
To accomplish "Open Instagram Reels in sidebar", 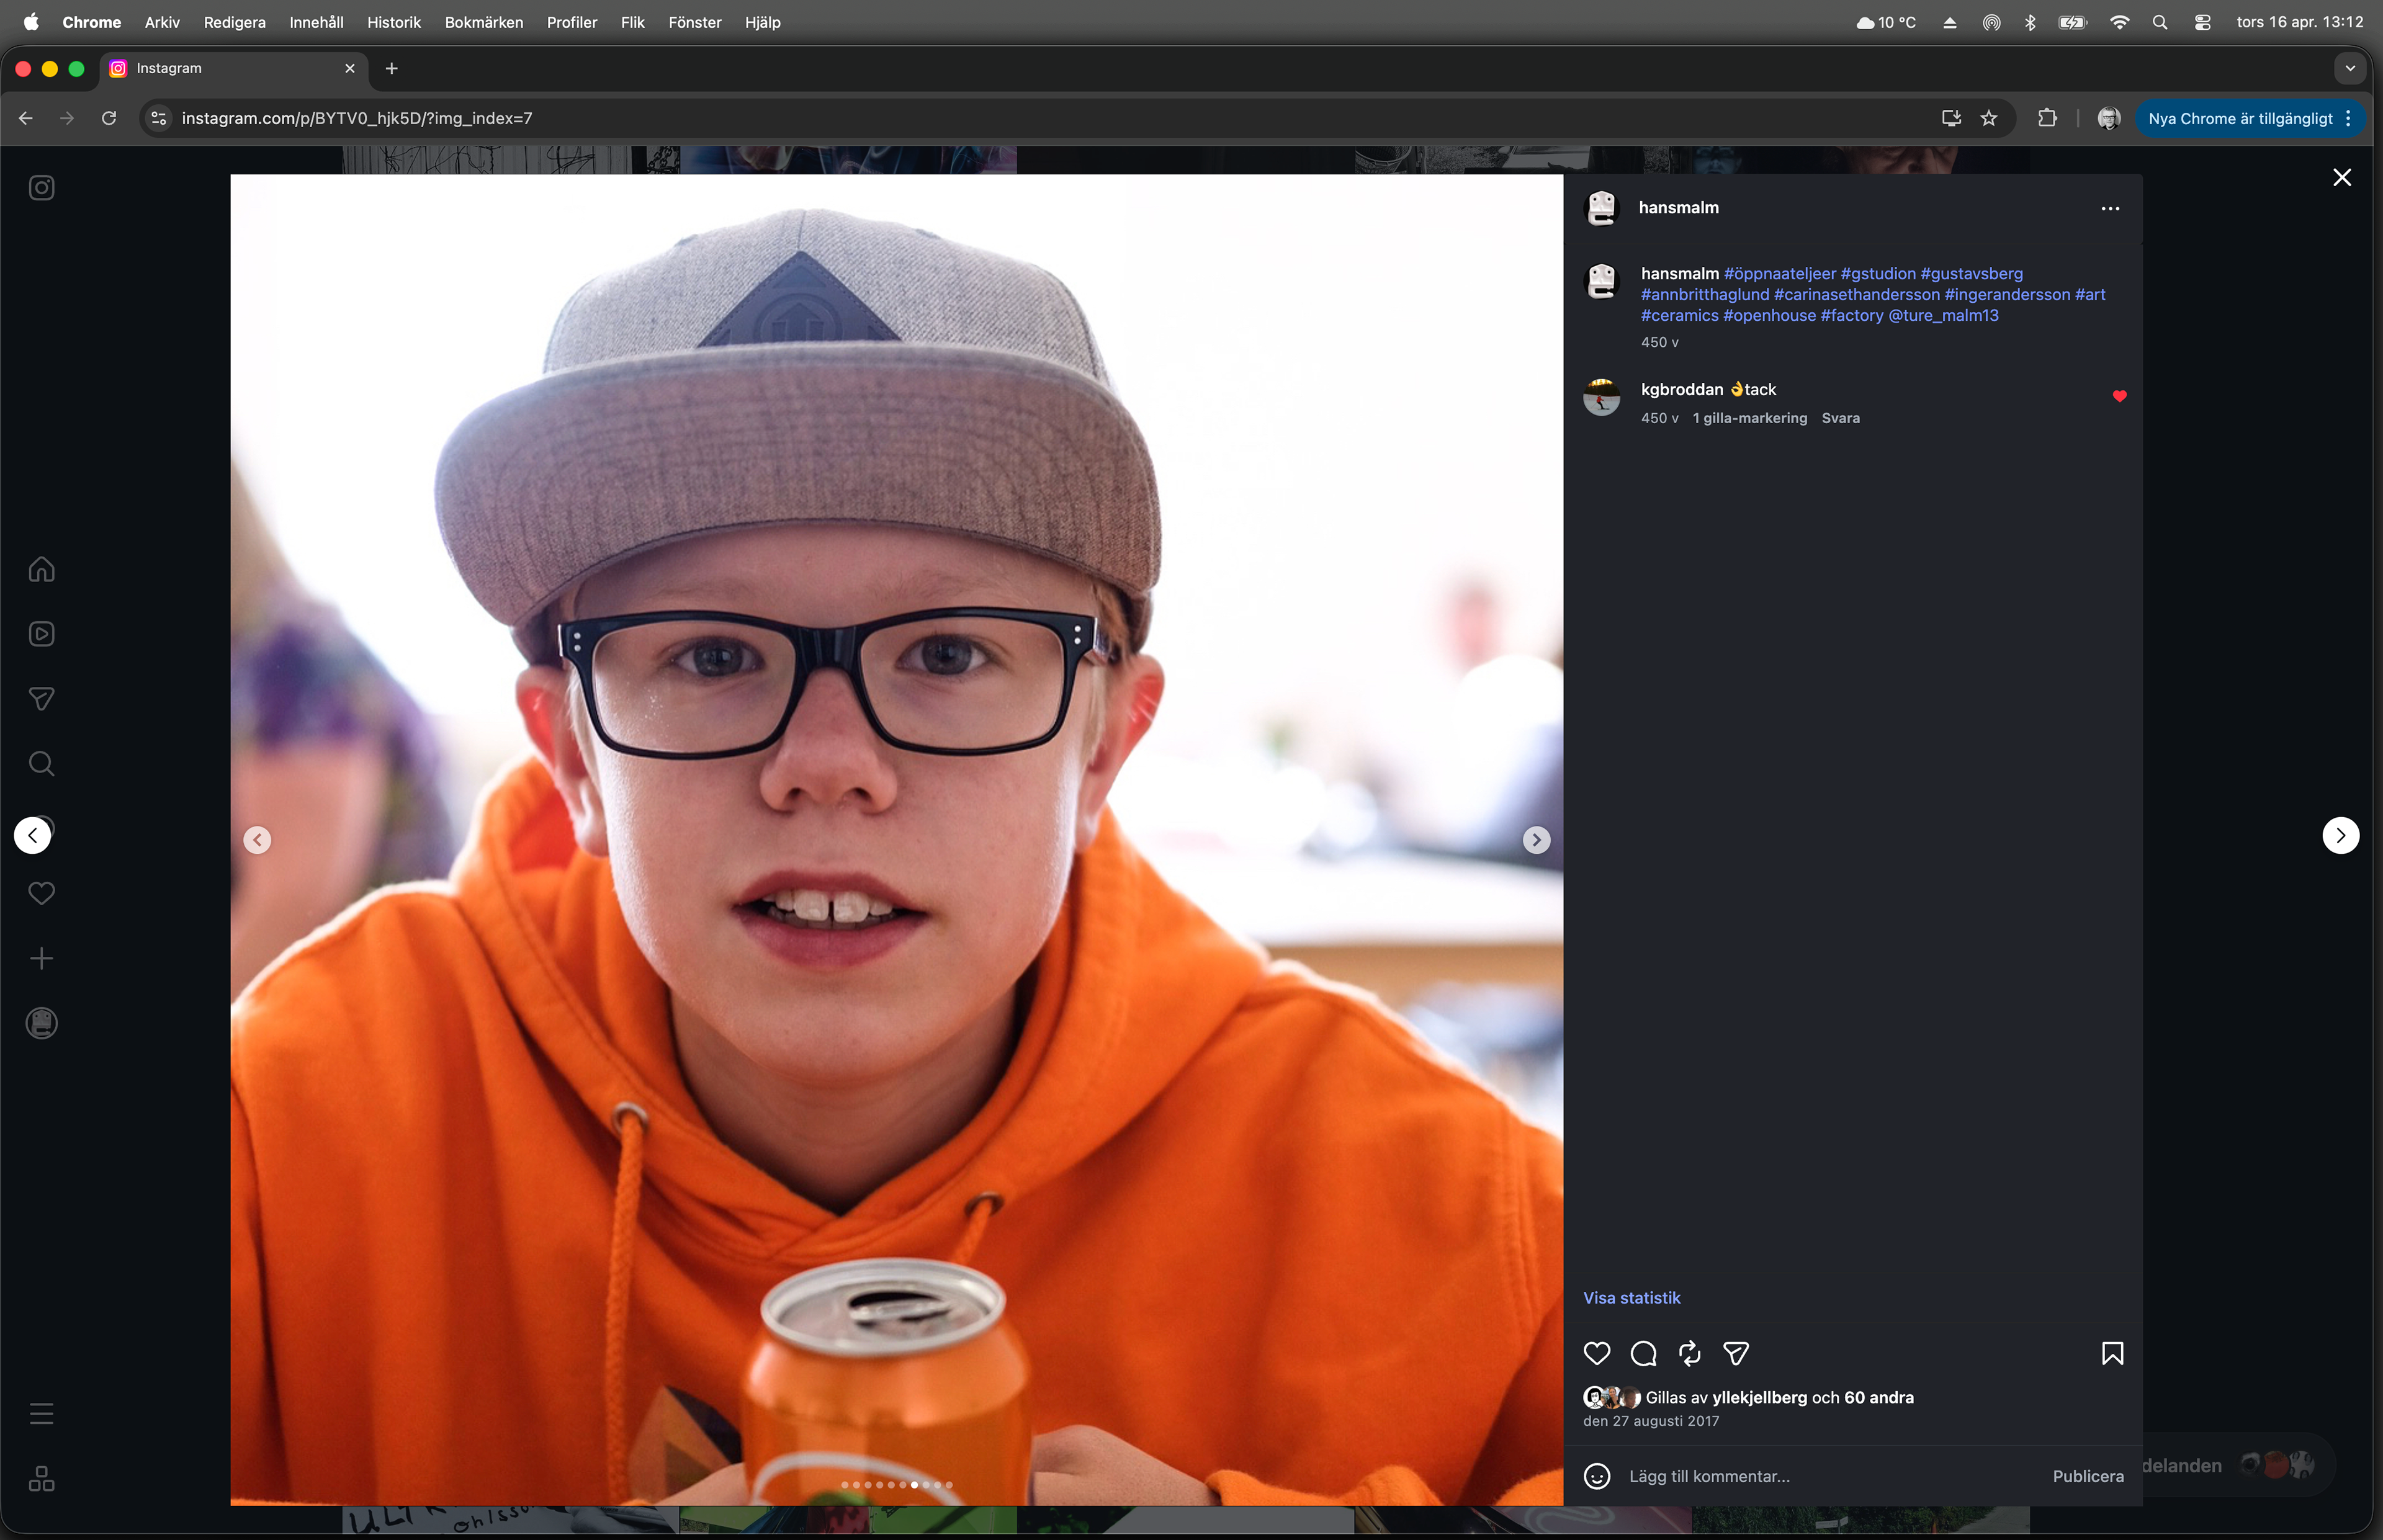I will tap(41, 634).
